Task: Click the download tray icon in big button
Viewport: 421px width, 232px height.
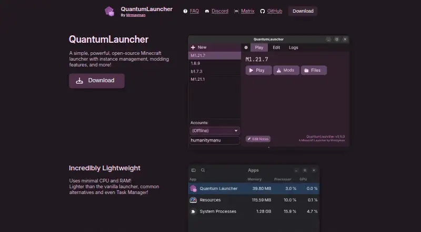Action: click(x=79, y=81)
